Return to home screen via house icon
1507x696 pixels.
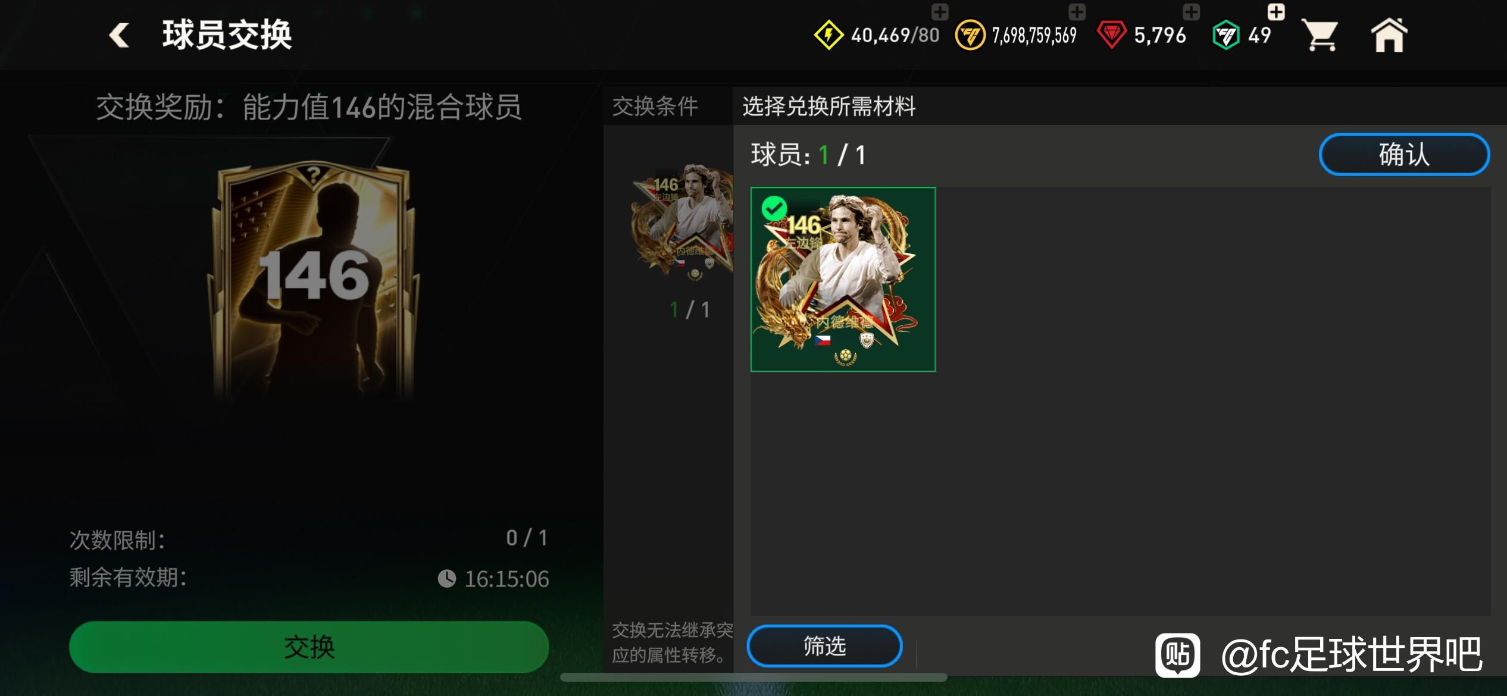tap(1389, 35)
